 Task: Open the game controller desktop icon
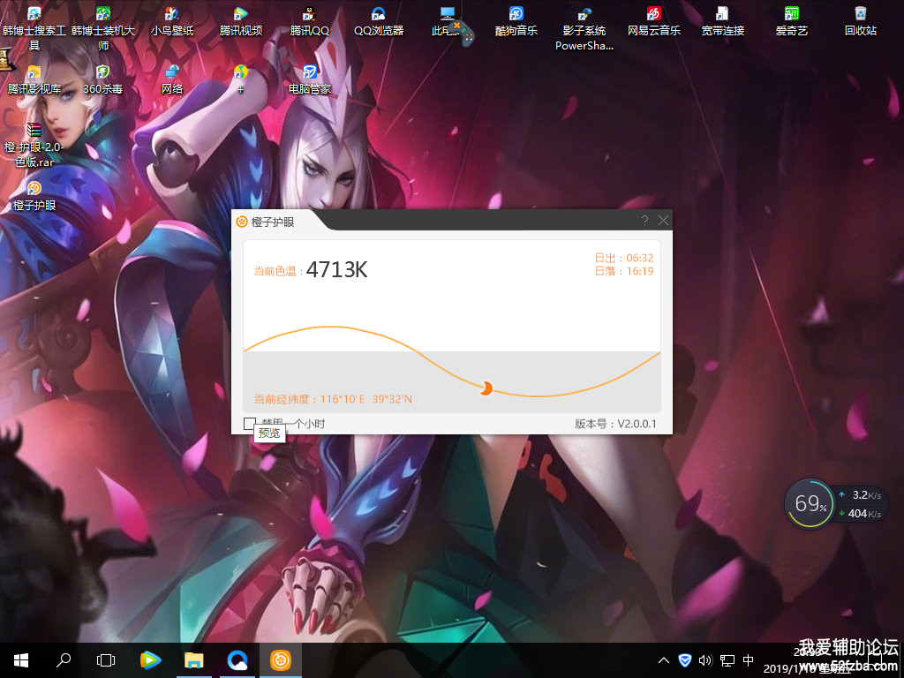coord(463,33)
